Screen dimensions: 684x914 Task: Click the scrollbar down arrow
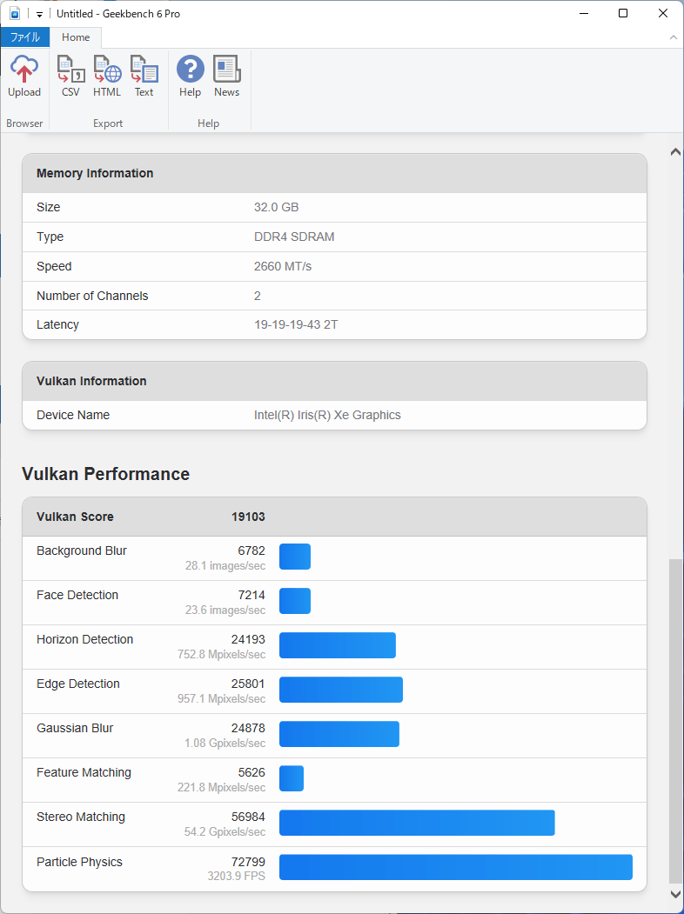(x=675, y=893)
